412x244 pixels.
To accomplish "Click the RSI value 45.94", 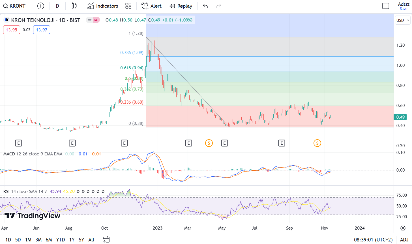I will click(55, 192).
